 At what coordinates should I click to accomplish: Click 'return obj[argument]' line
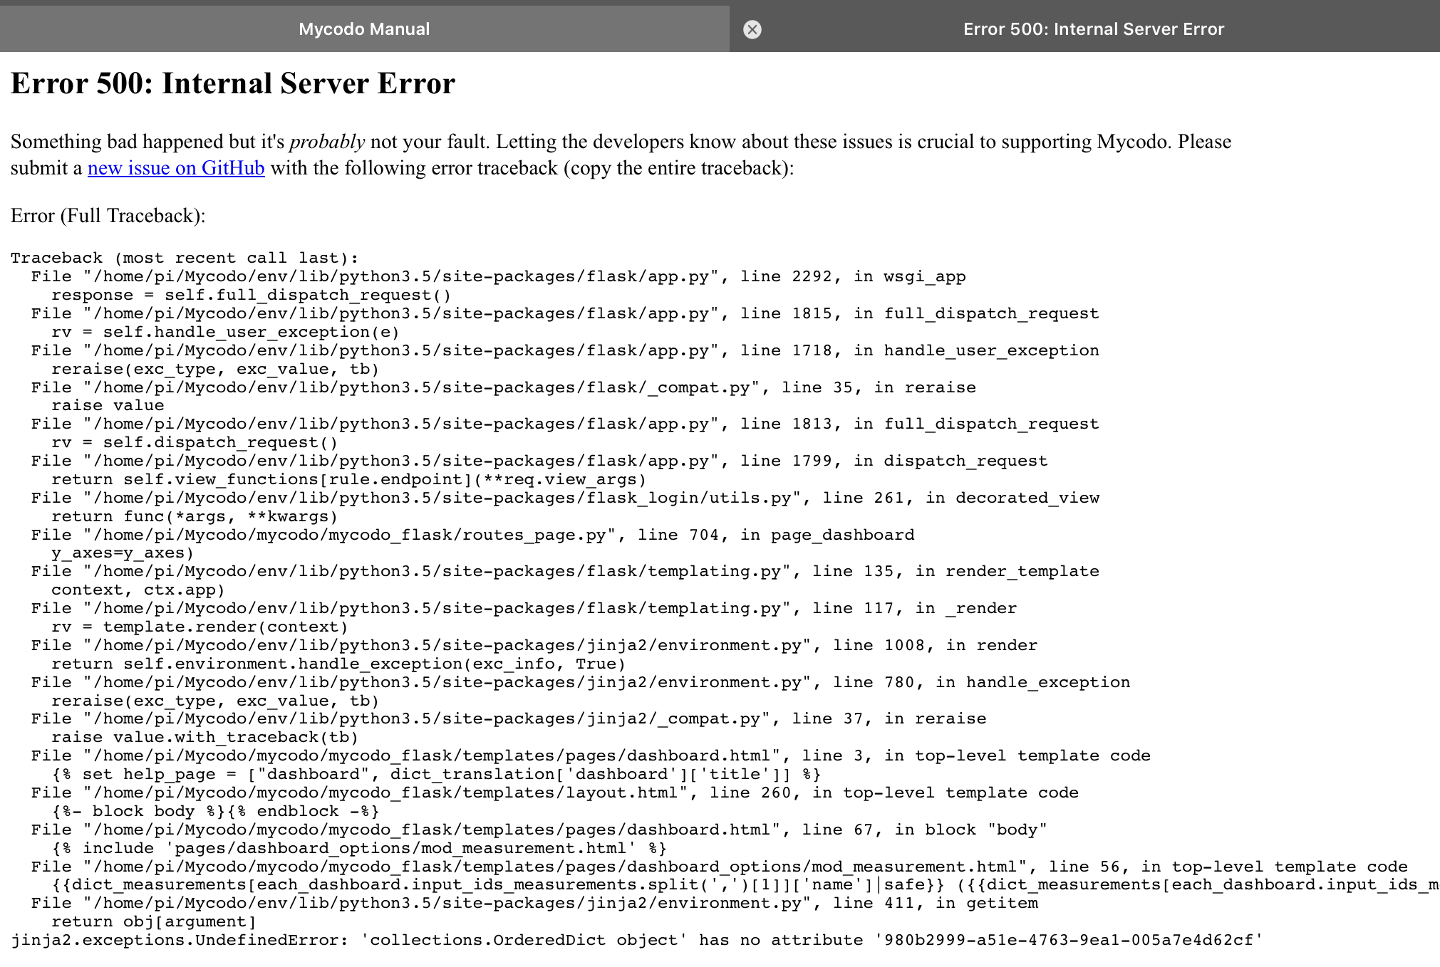[x=154, y=921]
